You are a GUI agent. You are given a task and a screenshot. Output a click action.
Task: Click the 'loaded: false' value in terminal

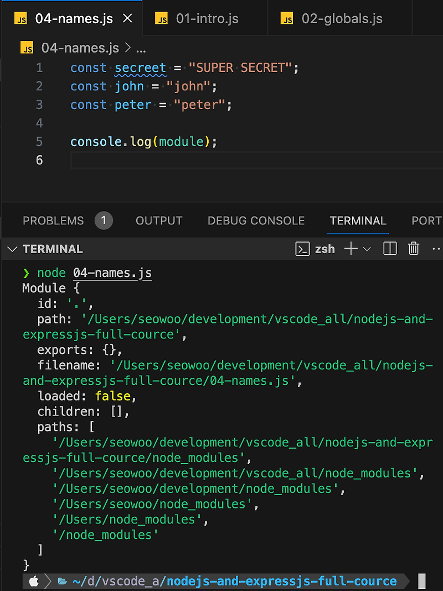(112, 396)
